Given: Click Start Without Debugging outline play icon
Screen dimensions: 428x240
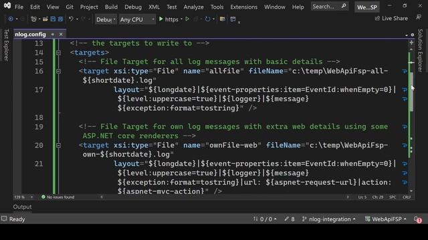Looking at the screenshot, I should [x=187, y=19].
